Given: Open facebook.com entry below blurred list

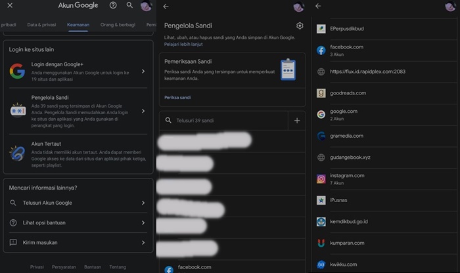Looking at the screenshot, I should [233, 268].
